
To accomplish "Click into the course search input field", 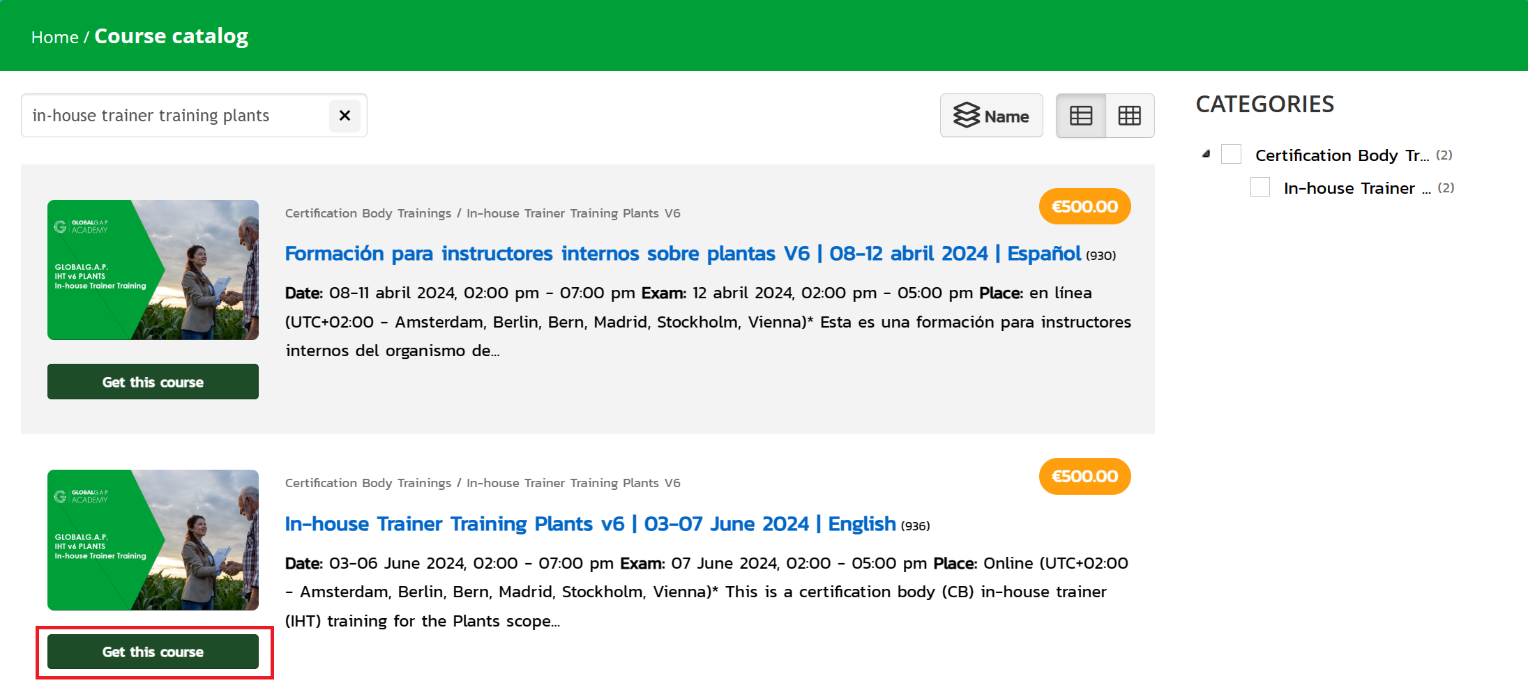I will (x=174, y=116).
